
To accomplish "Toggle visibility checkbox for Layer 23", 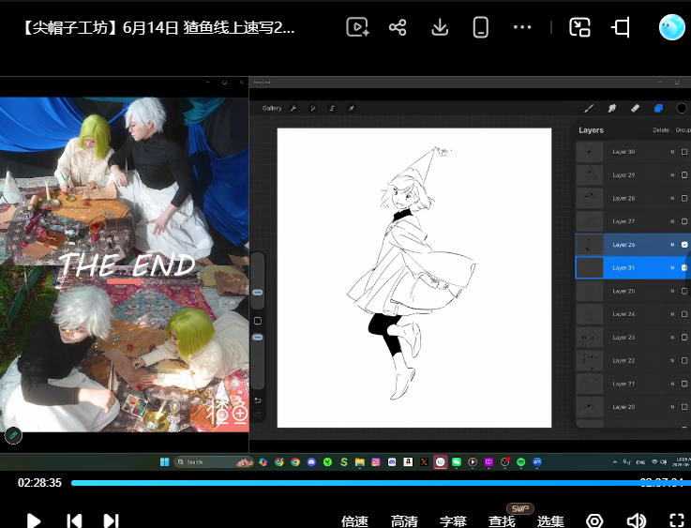I will tap(683, 338).
